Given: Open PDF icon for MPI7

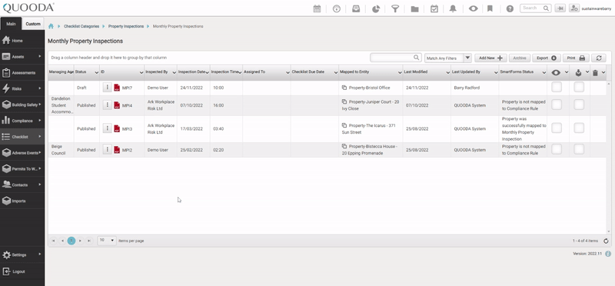Looking at the screenshot, I should pyautogui.click(x=117, y=88).
